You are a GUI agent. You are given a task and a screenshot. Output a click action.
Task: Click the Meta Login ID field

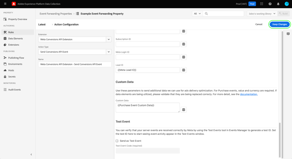(x=148, y=57)
